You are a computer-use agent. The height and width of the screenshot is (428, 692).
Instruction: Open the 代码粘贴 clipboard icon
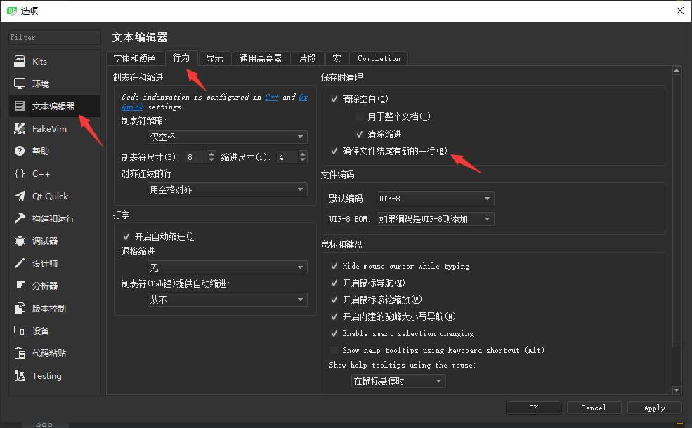20,353
